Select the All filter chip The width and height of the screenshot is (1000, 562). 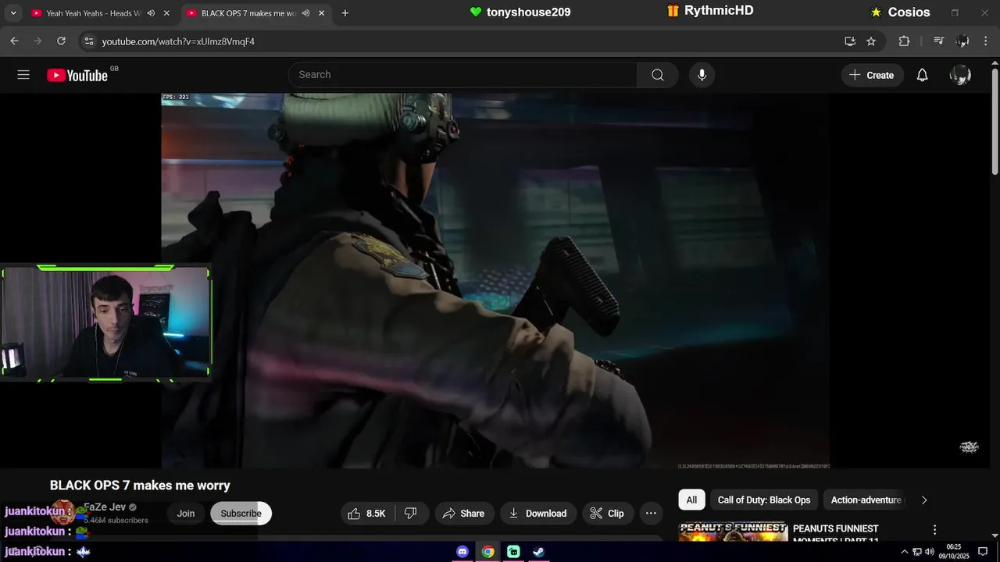point(691,500)
